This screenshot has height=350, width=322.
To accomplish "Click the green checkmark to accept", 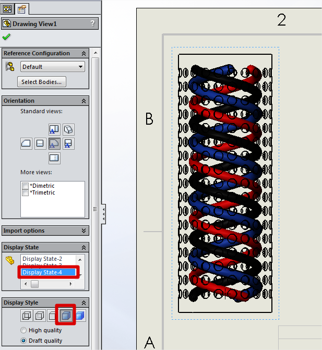I will click(x=6, y=37).
